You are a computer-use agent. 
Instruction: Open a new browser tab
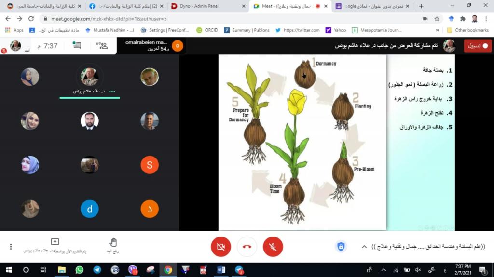tap(421, 6)
